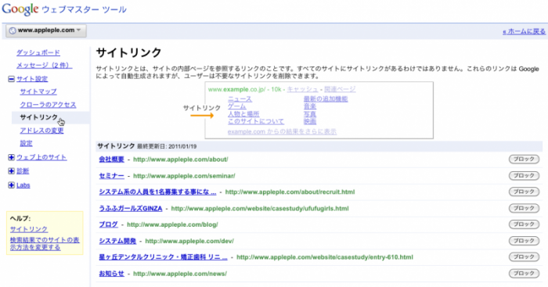548x287 pixels.
Task: Click URL http://www.appleple.com/dev/
Action: coord(189,242)
